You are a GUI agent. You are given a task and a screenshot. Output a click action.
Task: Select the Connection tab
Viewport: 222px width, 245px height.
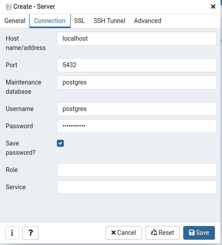50,21
